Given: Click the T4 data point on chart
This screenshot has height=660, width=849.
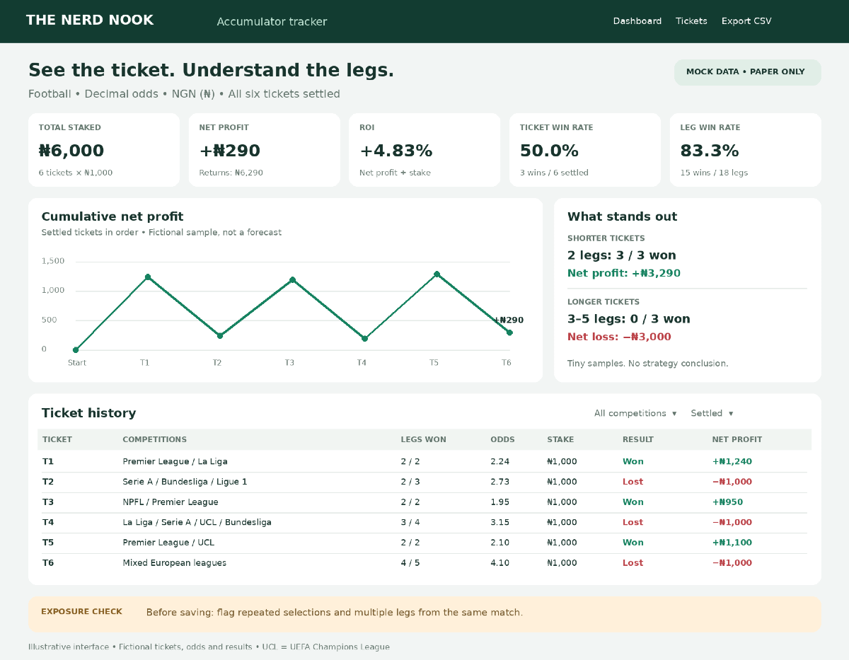Looking at the screenshot, I should pos(364,338).
